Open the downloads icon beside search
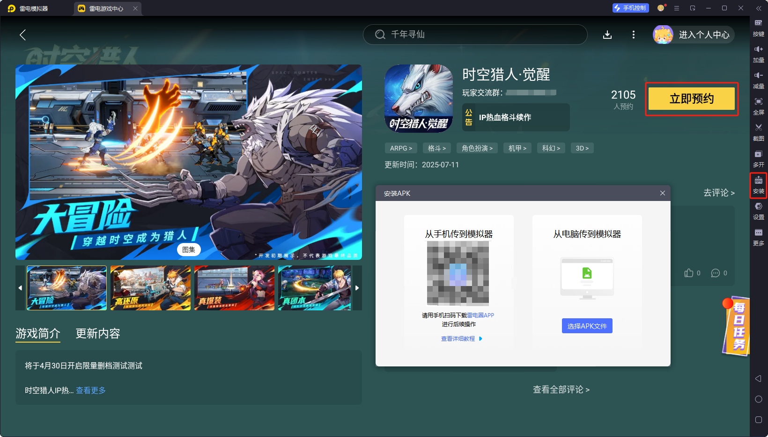Screen dimensions: 768x437 coord(607,35)
